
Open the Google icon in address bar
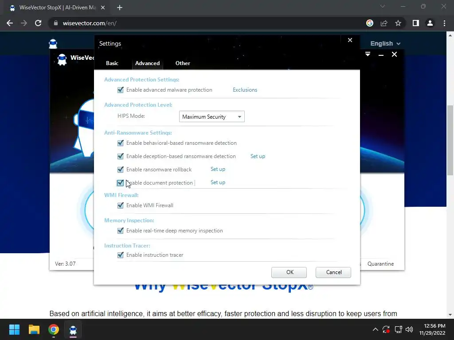[x=370, y=23]
